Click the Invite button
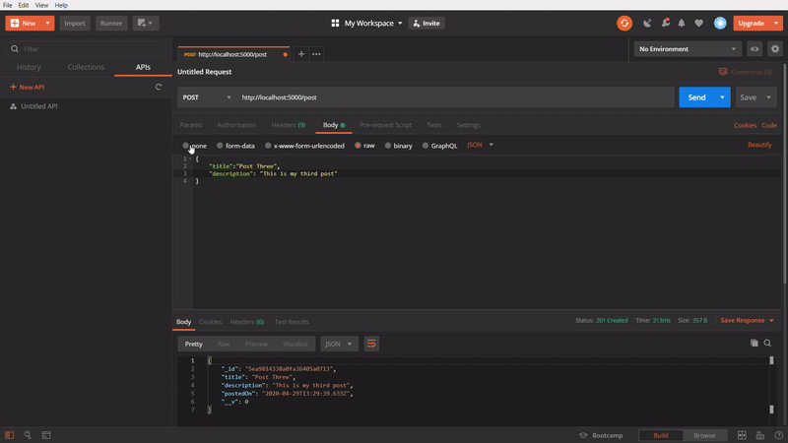 coord(427,23)
